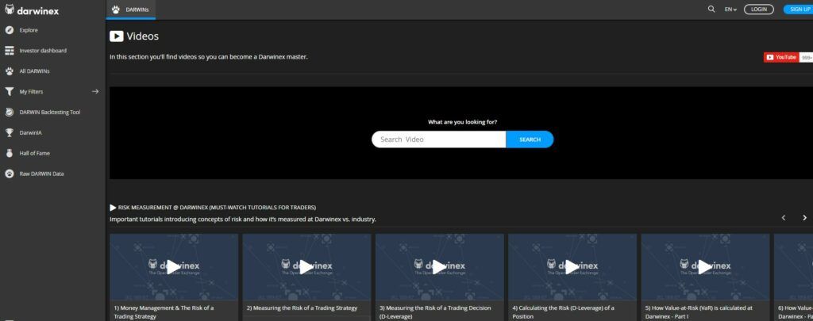Click the 'RISK MEASUREMENT @ DARWINEX' heading
Viewport: 813px width, 321px height.
217,208
